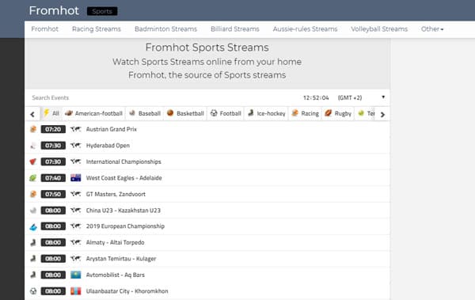Show only Baseball events
Screen dimensions: 475x300
coord(145,114)
